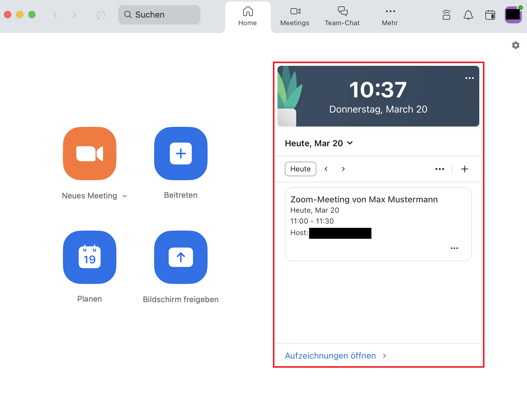Click the Heute button

[300, 169]
